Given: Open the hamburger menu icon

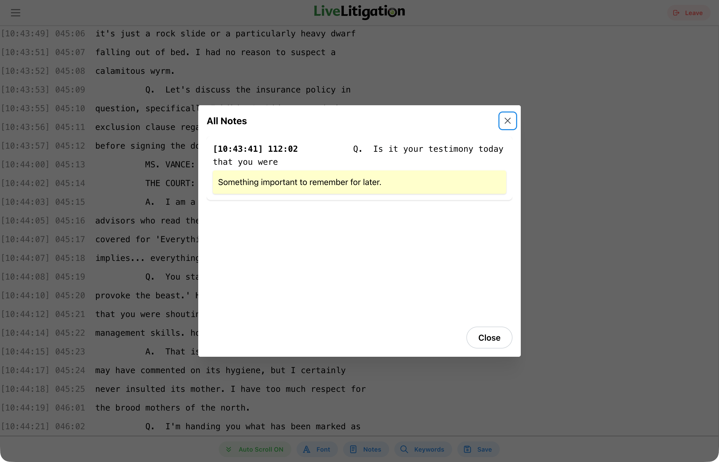Looking at the screenshot, I should (16, 12).
